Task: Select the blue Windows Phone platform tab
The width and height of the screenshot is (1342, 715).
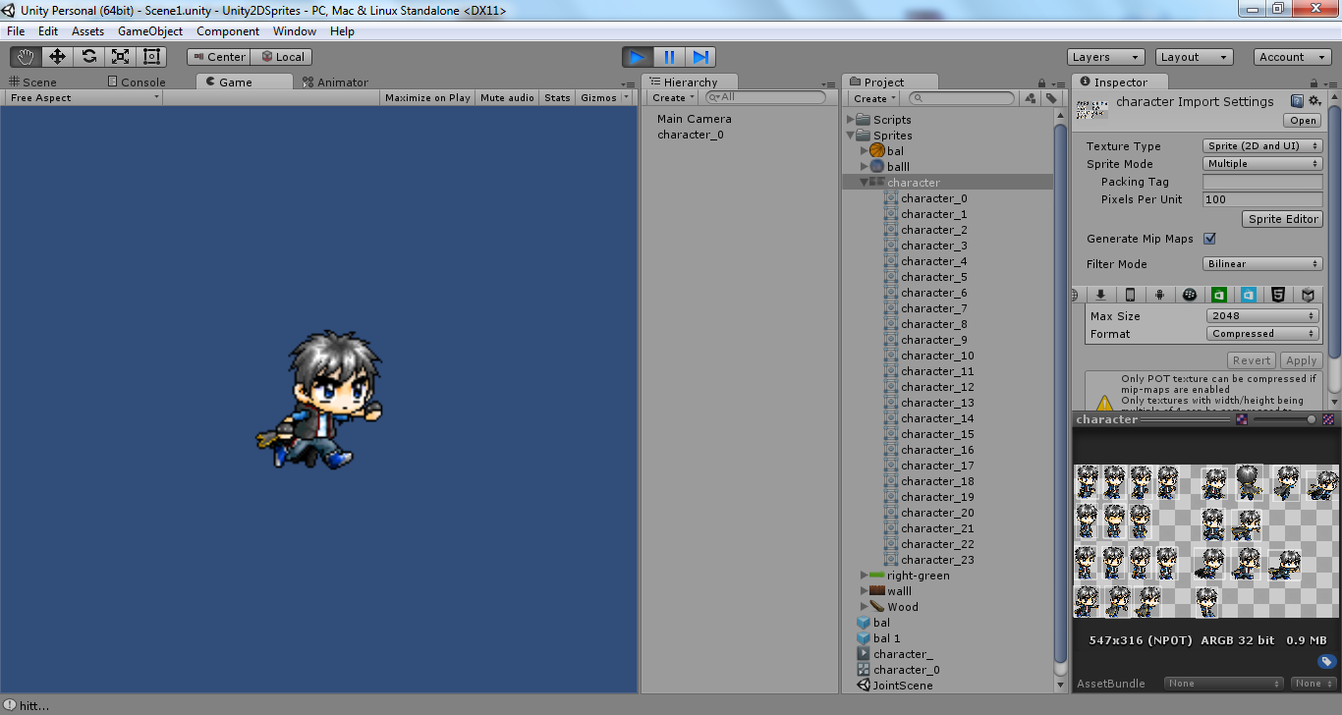Action: pyautogui.click(x=1249, y=295)
